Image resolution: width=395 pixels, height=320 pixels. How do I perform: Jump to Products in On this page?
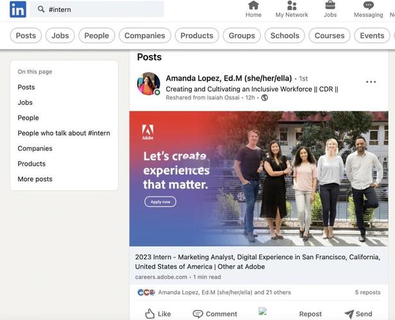click(31, 164)
